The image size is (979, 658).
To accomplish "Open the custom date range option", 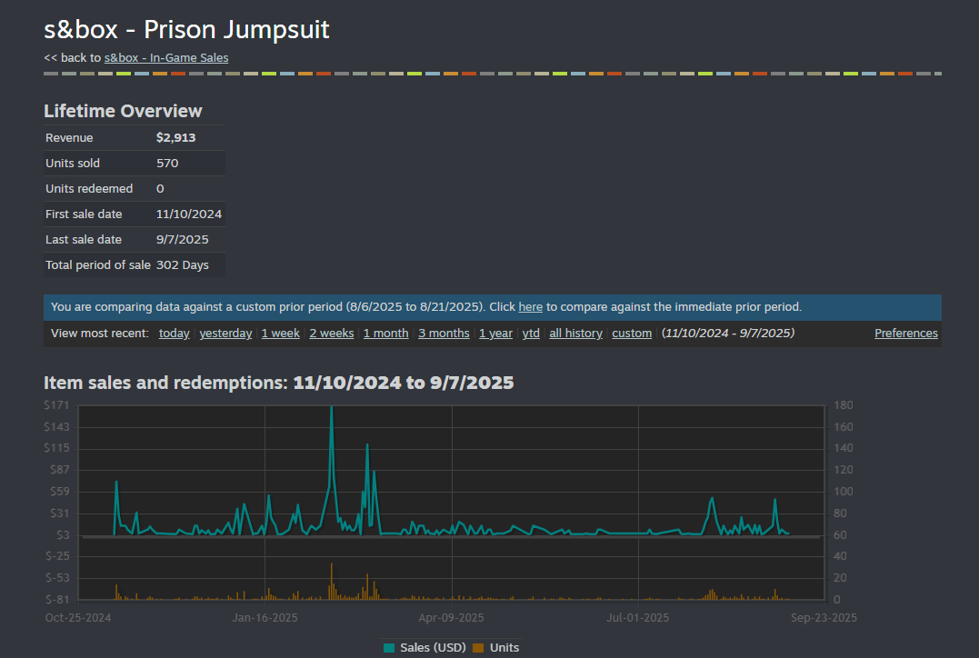I will tap(632, 334).
